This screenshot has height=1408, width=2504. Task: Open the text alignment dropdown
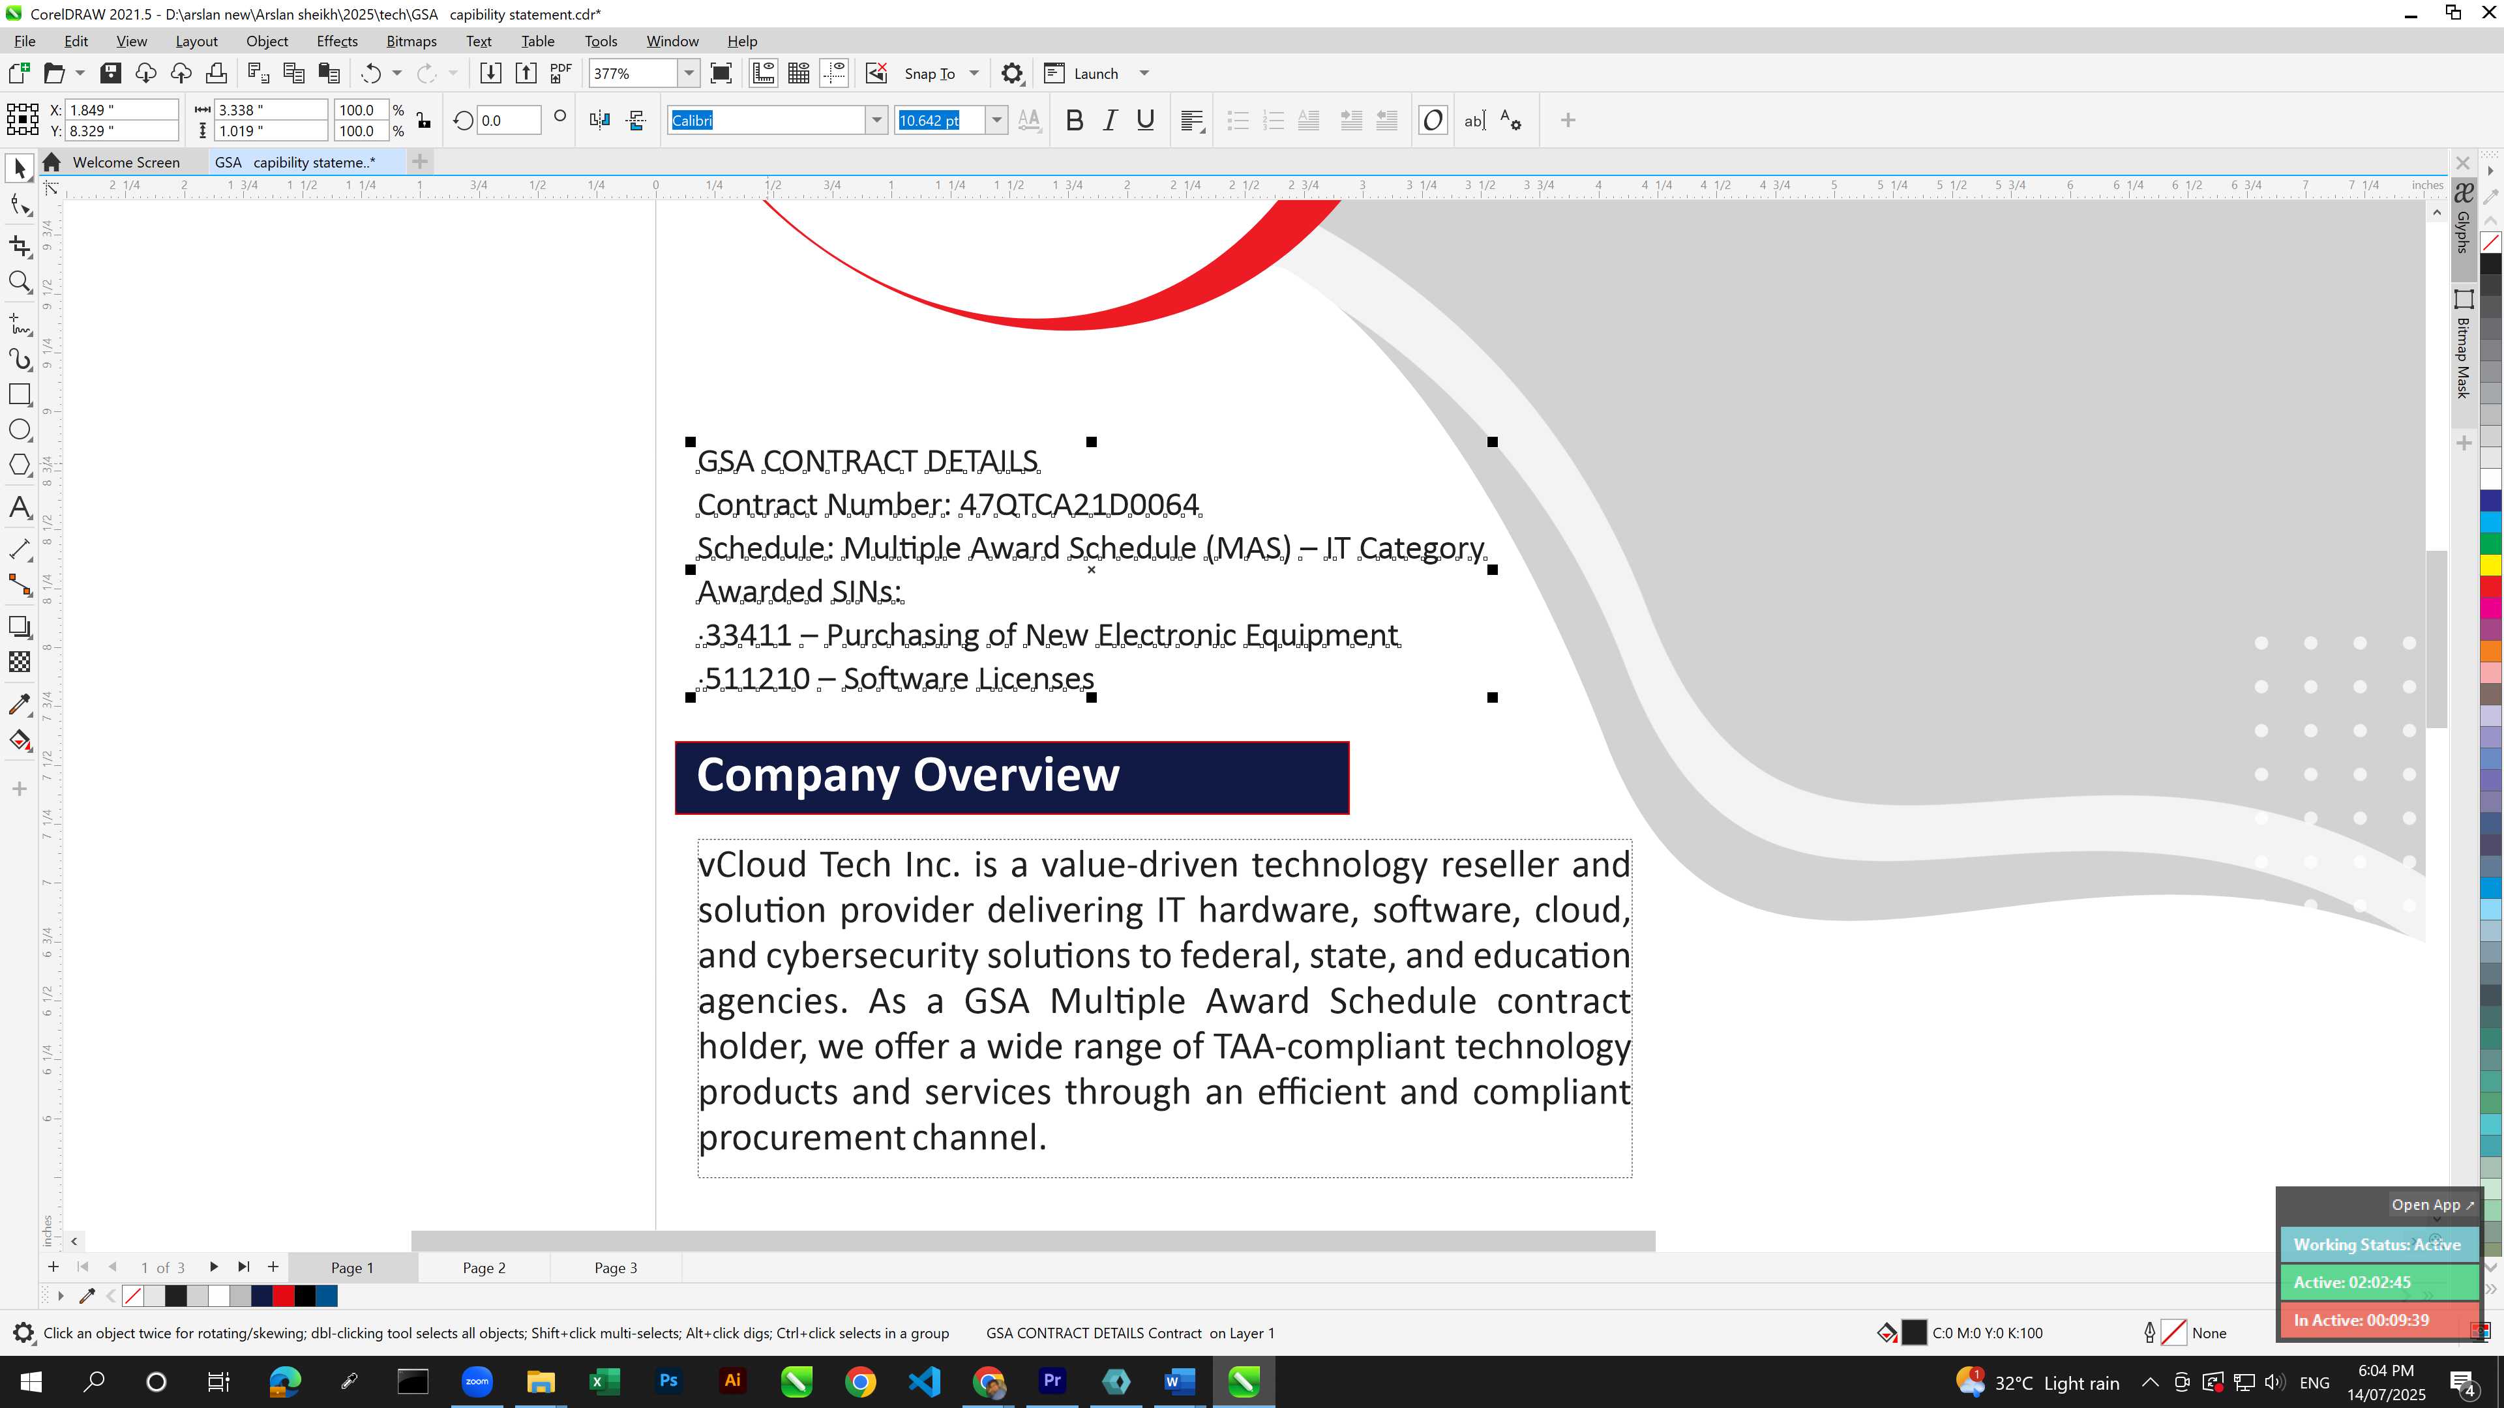1192,121
